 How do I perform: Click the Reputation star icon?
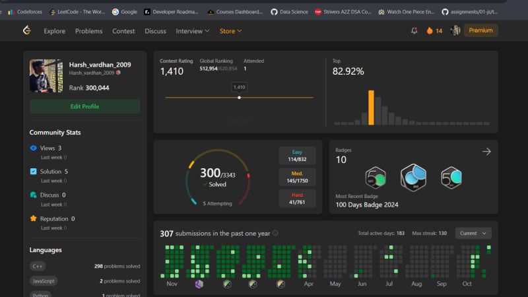tap(34, 218)
